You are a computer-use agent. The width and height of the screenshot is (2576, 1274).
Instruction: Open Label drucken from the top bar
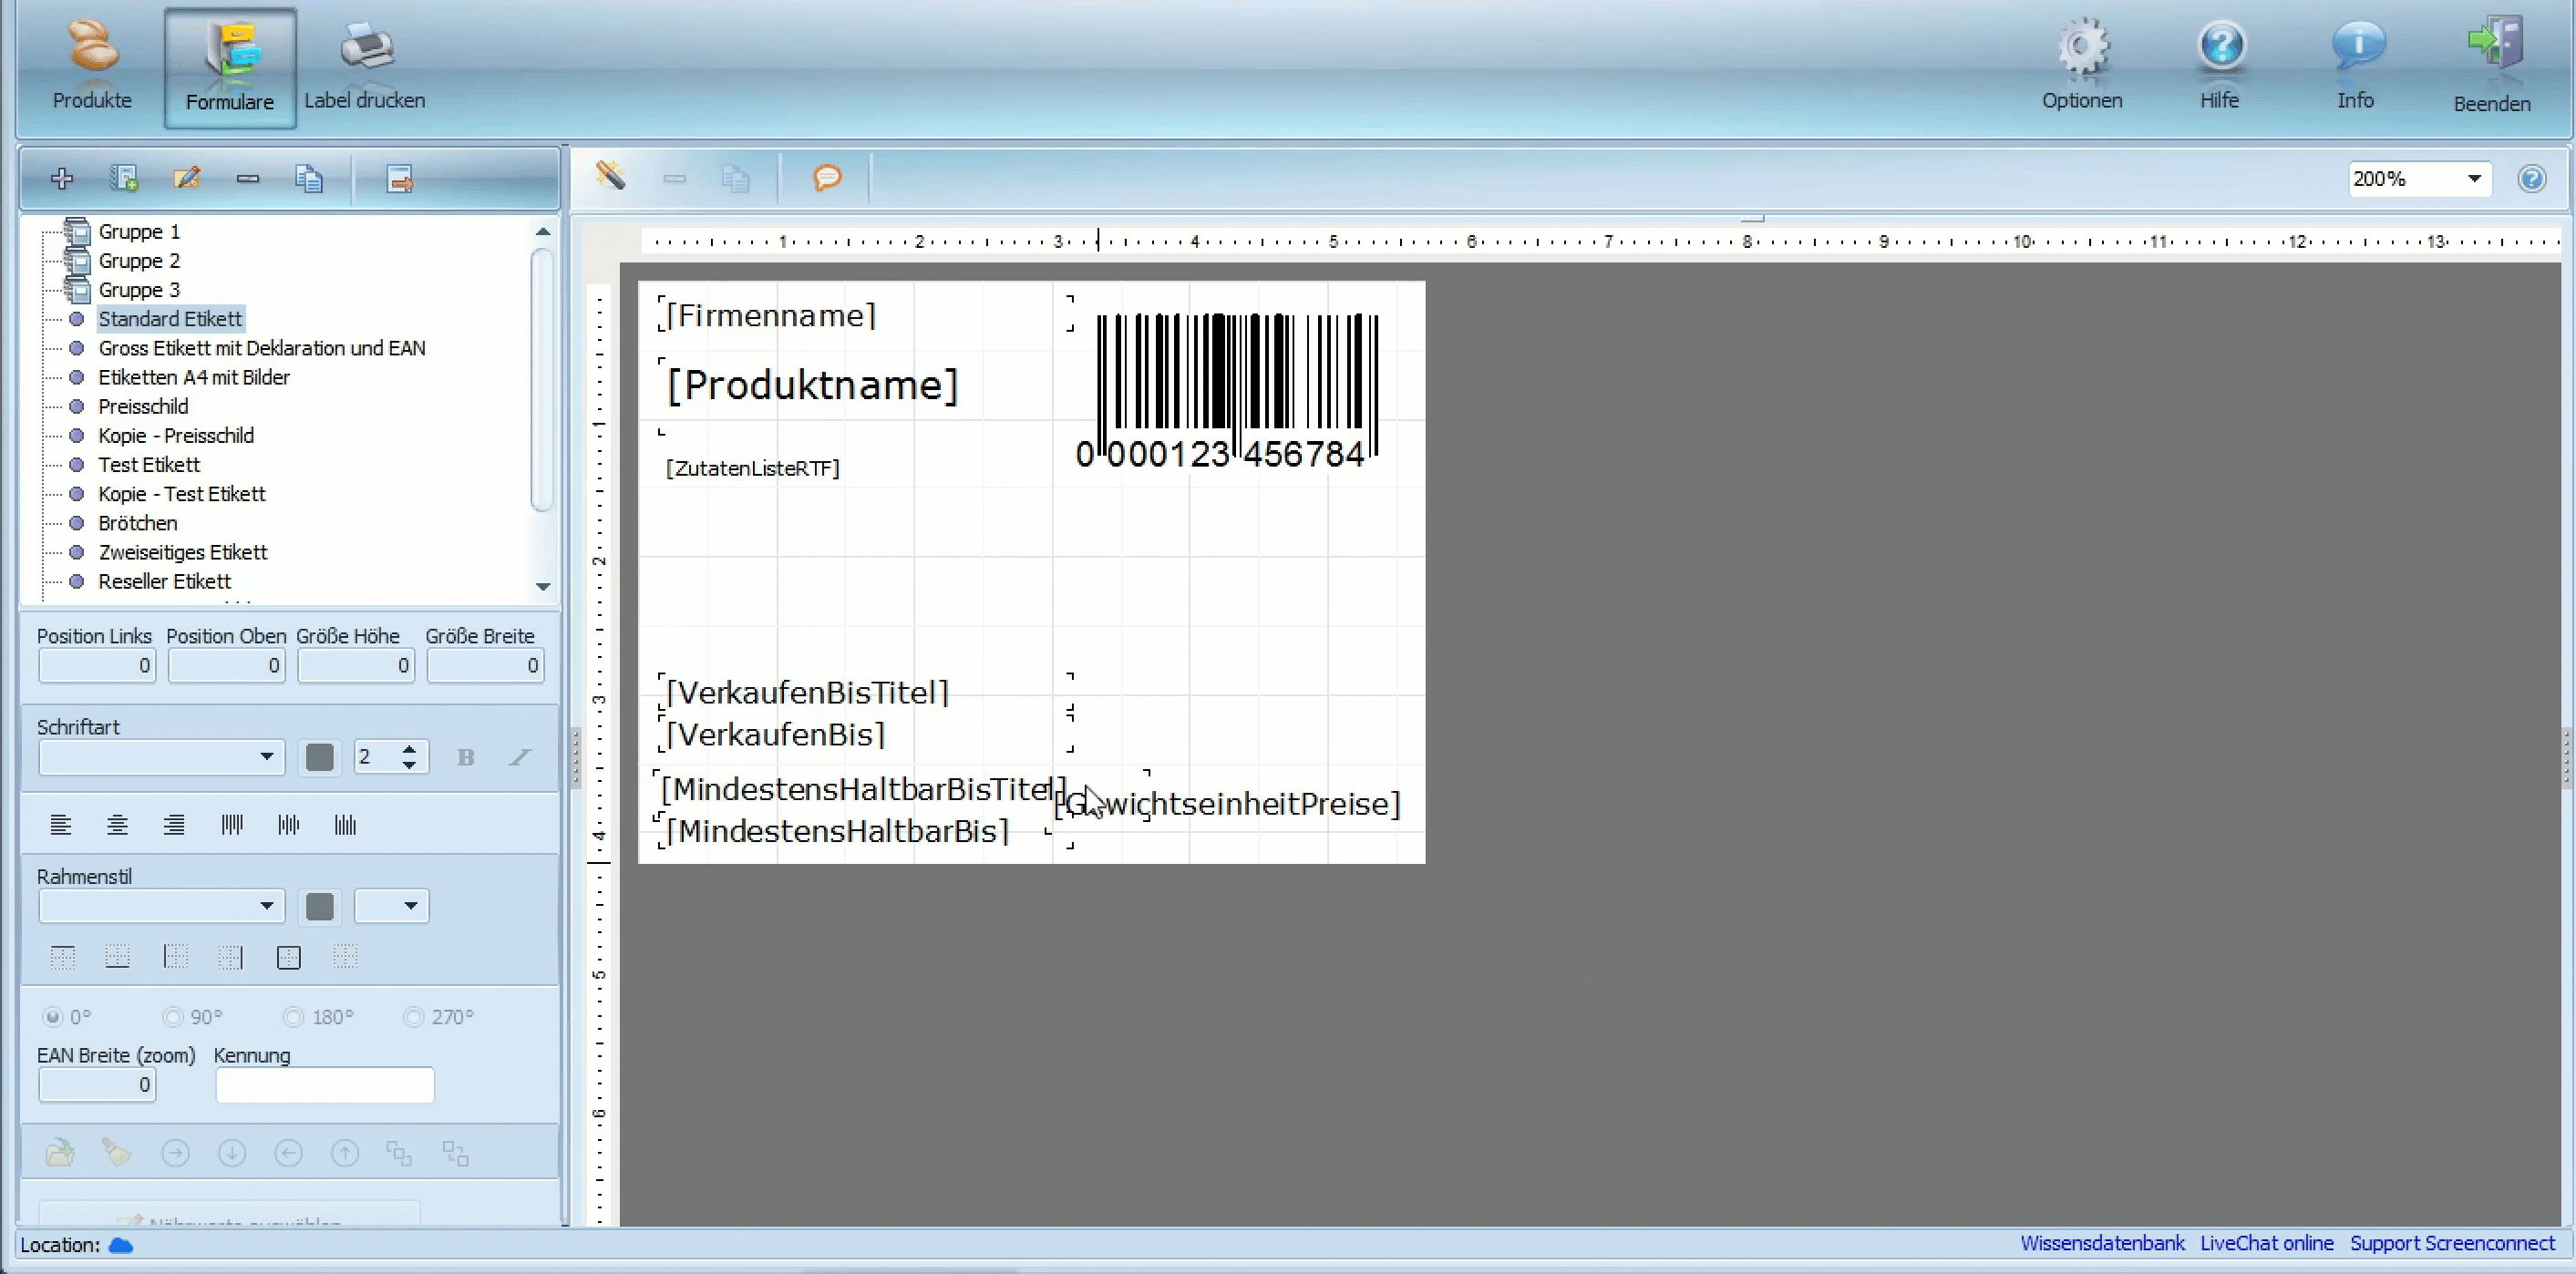point(365,65)
